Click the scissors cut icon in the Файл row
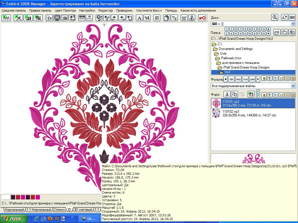 click(x=227, y=94)
